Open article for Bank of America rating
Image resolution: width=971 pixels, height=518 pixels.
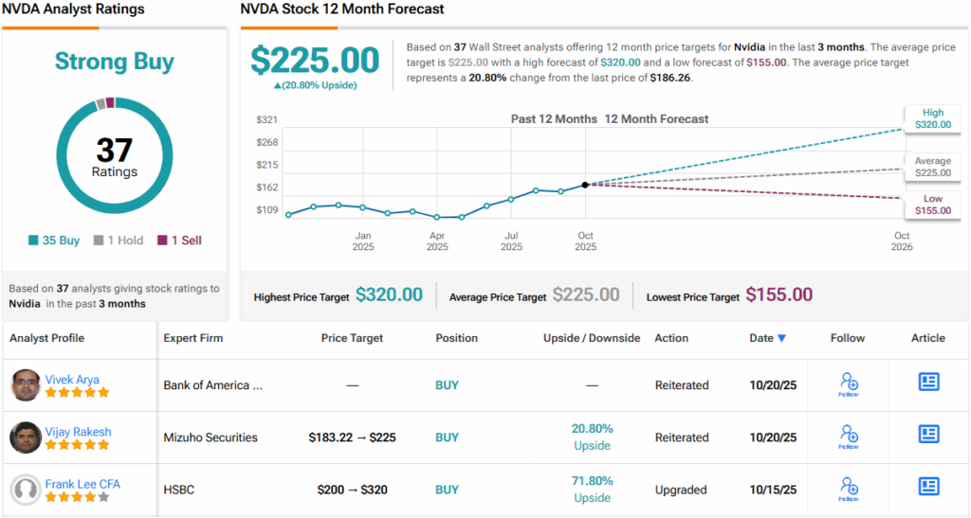pyautogui.click(x=928, y=382)
